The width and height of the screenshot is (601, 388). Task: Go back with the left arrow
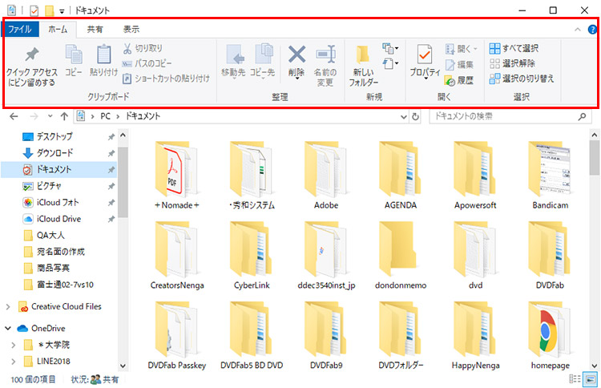pyautogui.click(x=14, y=116)
